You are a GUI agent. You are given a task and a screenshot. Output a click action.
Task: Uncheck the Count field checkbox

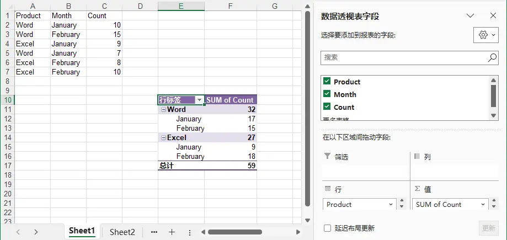[x=327, y=106]
